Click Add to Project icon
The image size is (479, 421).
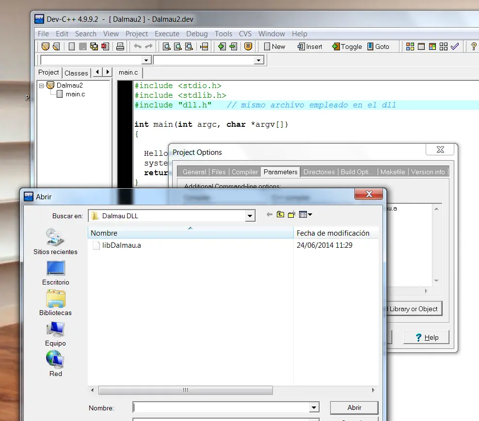coord(222,46)
